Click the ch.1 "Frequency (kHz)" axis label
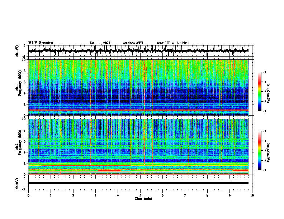The width and height of the screenshot is (284, 219). [x=20, y=83]
